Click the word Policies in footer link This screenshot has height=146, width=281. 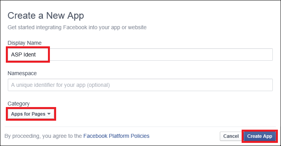tap(140, 136)
